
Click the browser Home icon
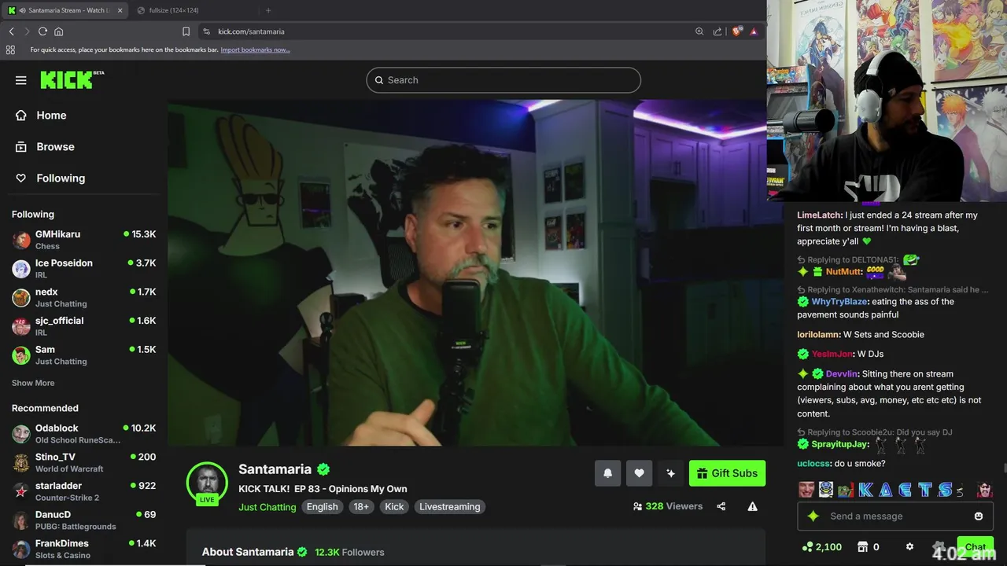[x=58, y=31]
